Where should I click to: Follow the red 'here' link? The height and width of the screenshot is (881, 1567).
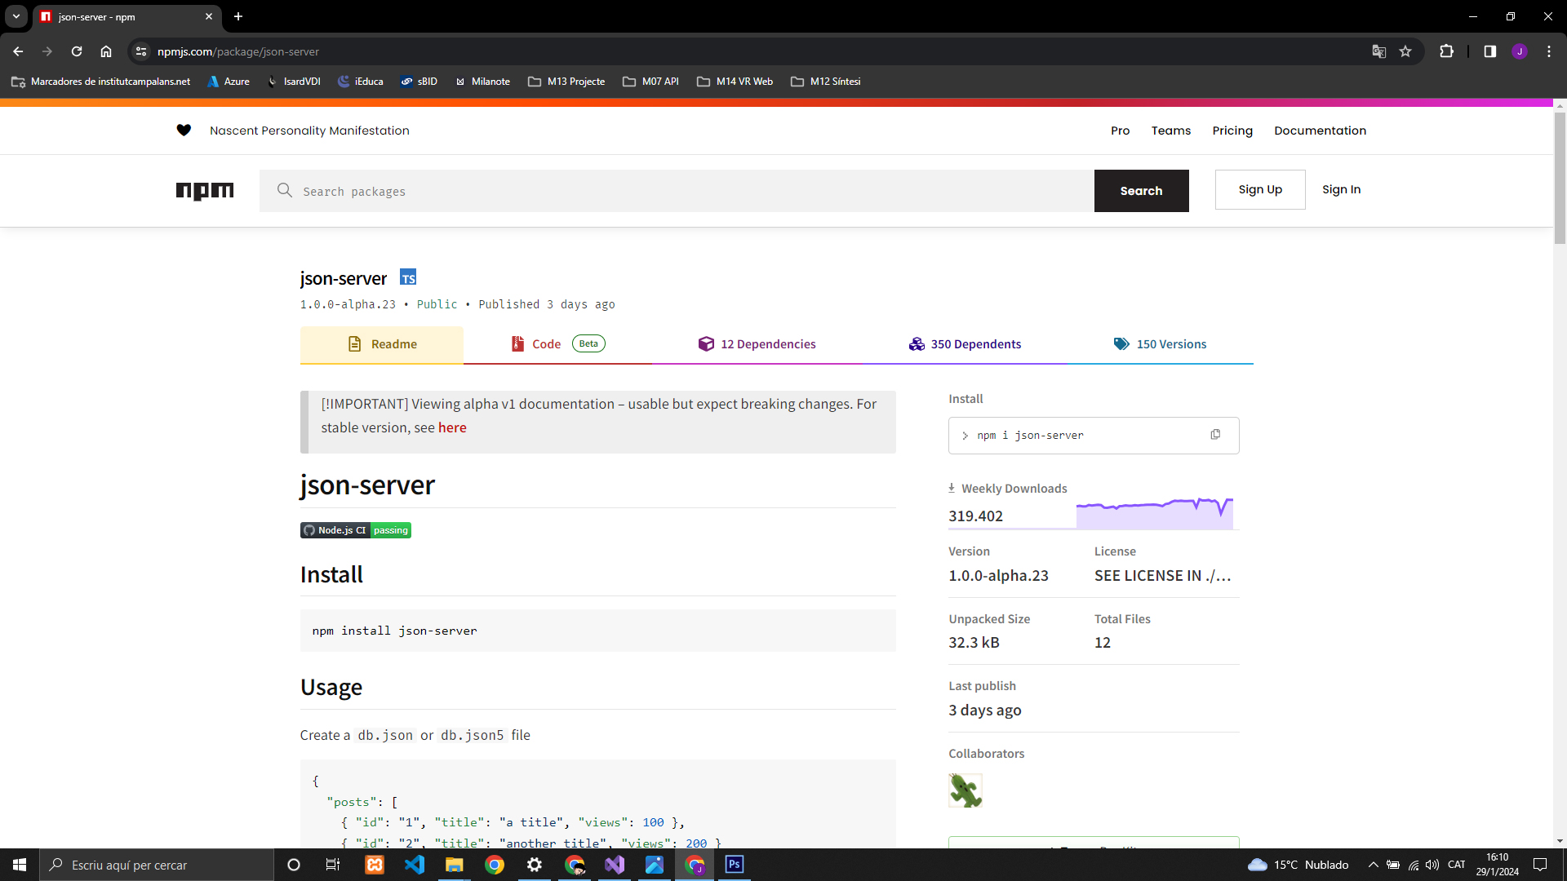[x=452, y=427]
